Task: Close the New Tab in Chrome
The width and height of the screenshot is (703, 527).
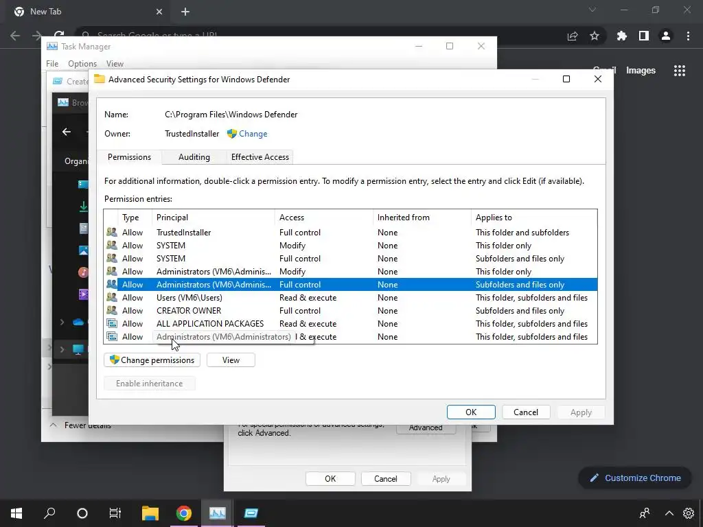Action: coord(159,12)
